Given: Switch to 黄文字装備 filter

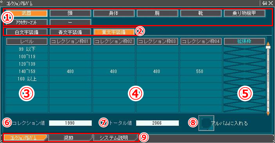Looking at the screenshot, I should (x=114, y=32).
